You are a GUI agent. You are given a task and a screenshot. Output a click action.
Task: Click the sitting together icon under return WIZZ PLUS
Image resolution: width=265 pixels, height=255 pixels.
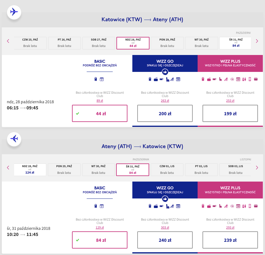pos(244,206)
